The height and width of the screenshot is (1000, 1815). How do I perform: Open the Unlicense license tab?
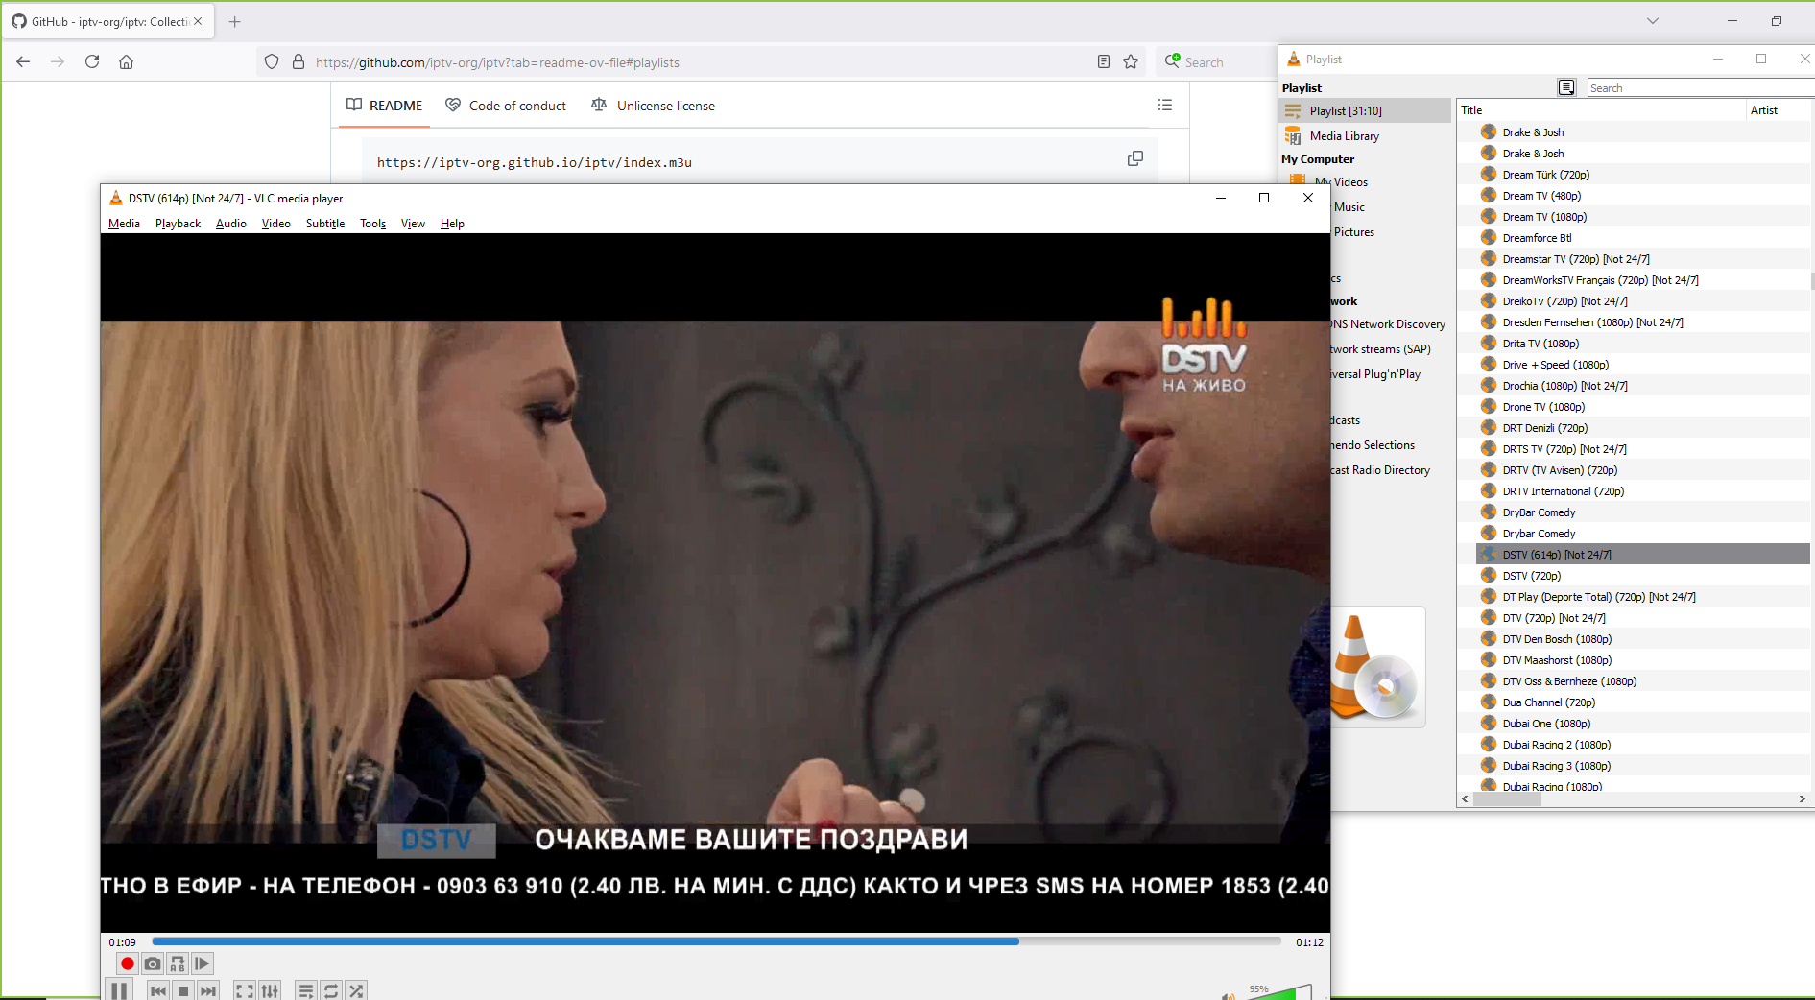653,106
